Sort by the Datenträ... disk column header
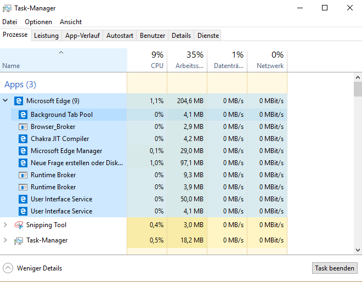 click(227, 60)
